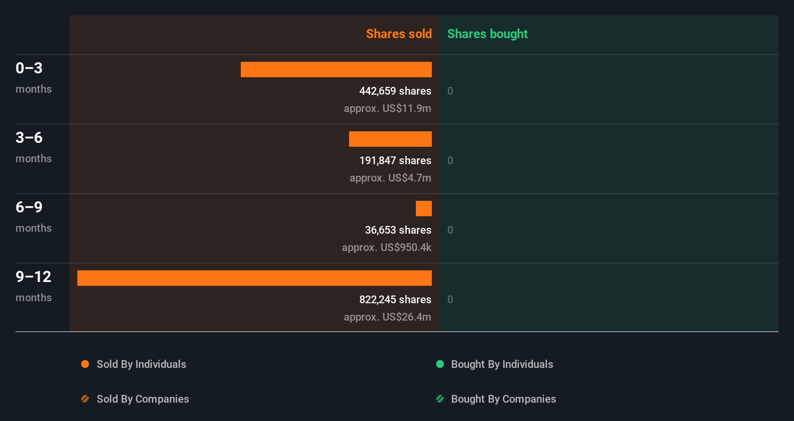
Task: Click the Shares bought column header
Action: pyautogui.click(x=487, y=34)
